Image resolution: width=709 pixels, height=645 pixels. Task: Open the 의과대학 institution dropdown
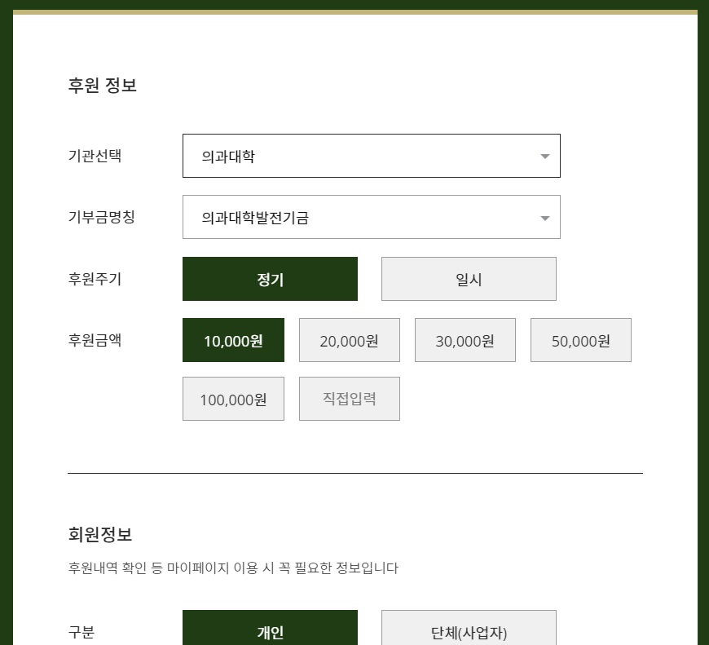tap(371, 156)
